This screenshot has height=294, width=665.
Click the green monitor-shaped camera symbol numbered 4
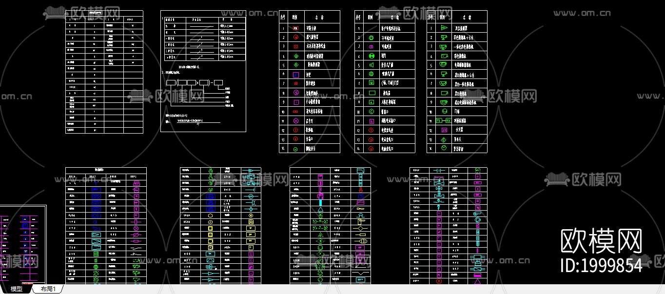(x=444, y=56)
